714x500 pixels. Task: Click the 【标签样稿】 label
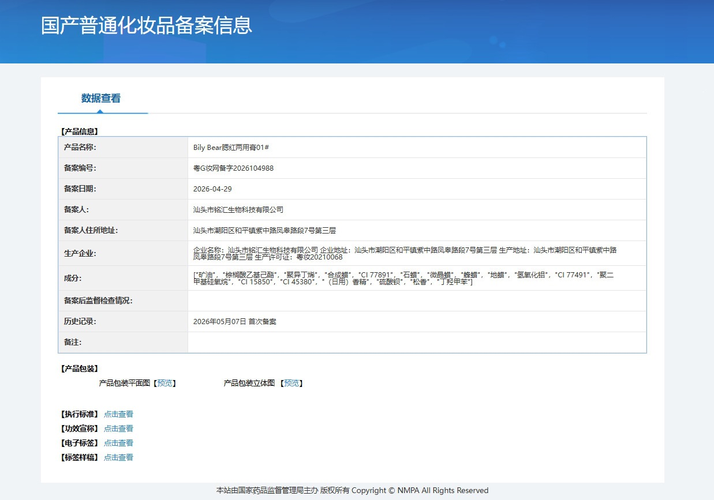[x=80, y=457]
